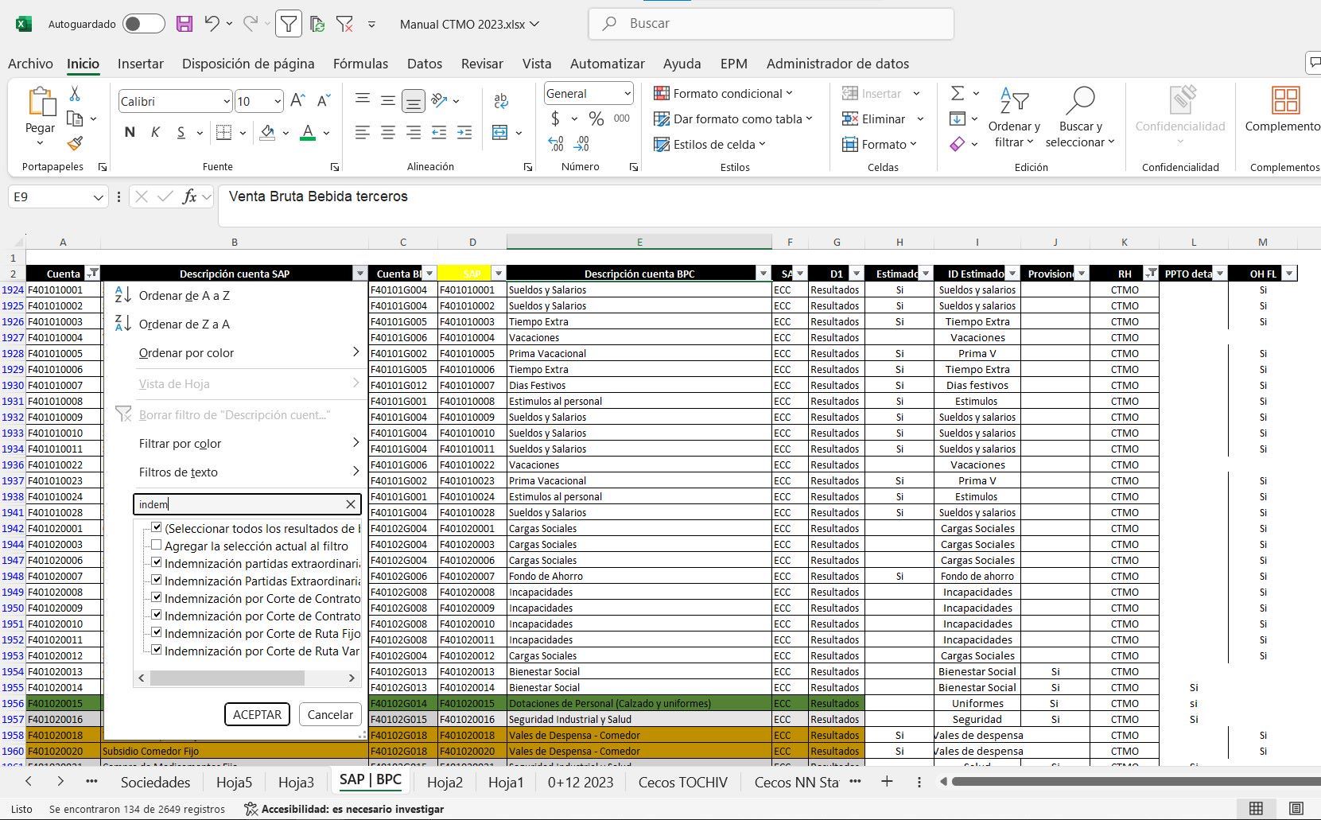Click the Undo arrow icon

pos(212,24)
